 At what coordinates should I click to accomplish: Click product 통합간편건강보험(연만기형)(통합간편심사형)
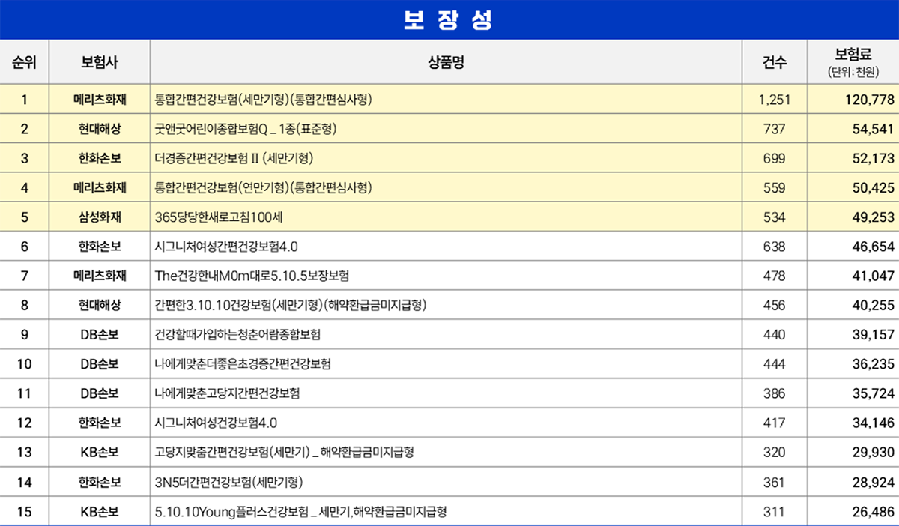263,187
